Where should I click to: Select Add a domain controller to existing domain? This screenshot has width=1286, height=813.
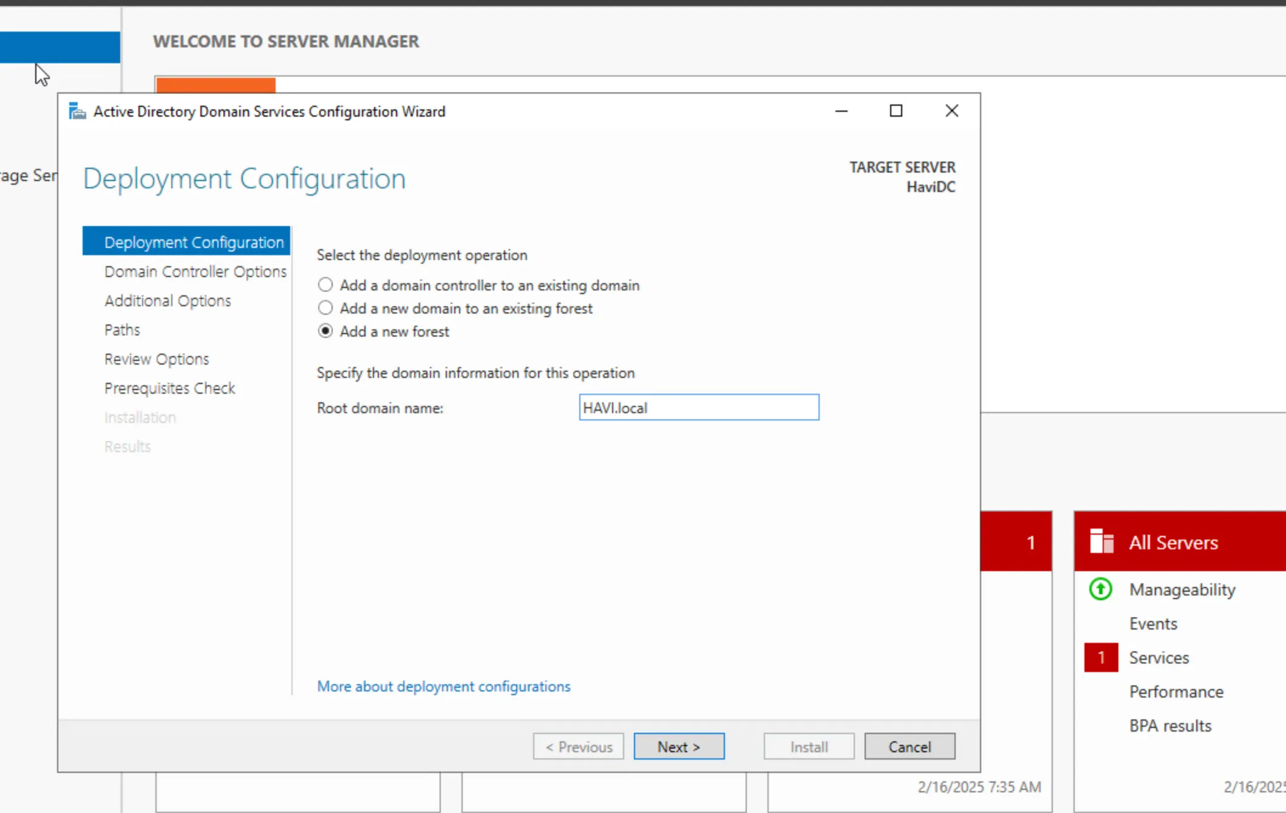[x=325, y=285]
